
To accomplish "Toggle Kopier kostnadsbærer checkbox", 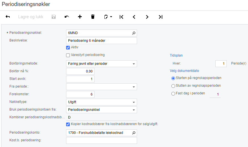I will (68, 124).
